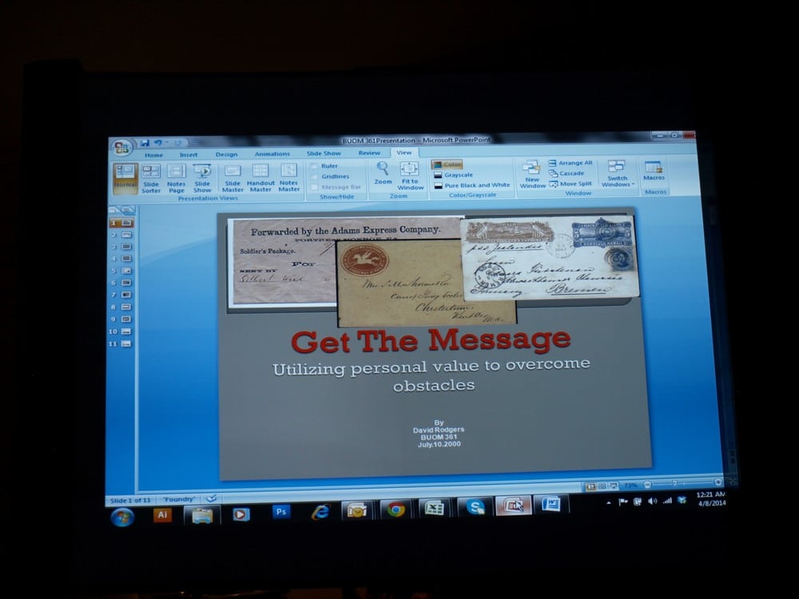Undo the last action
The image size is (799, 599).
click(x=158, y=143)
